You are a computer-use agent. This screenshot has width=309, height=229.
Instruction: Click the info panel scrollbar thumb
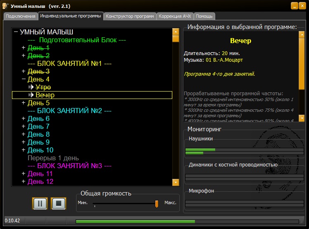(302, 64)
